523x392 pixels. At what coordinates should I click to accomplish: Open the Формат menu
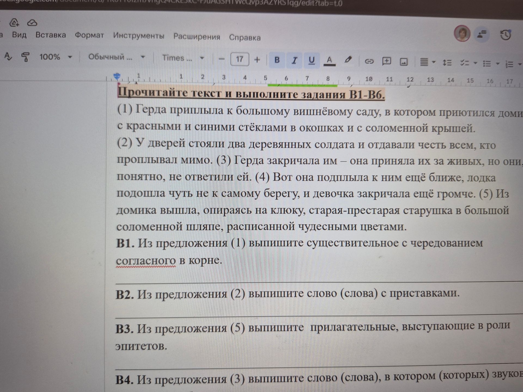[x=89, y=35]
